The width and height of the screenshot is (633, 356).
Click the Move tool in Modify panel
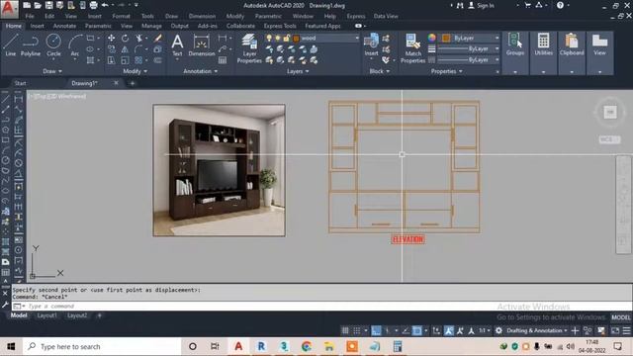111,38
